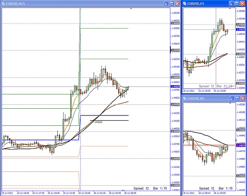
Task: Click the 26 Jul 01:45 label on M15 time axis
Action: click(100, 193)
